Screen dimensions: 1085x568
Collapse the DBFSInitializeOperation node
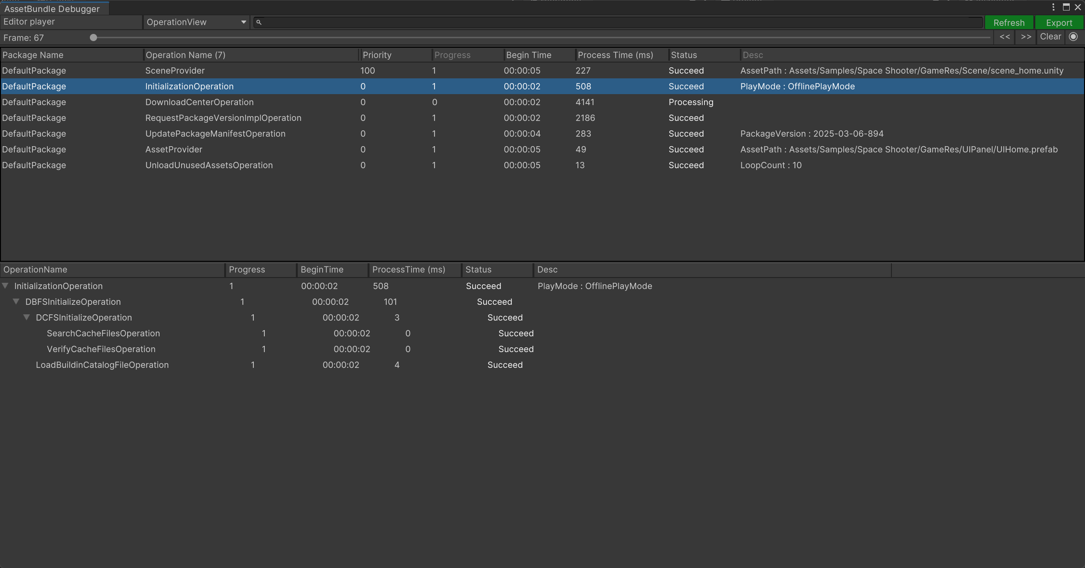16,301
